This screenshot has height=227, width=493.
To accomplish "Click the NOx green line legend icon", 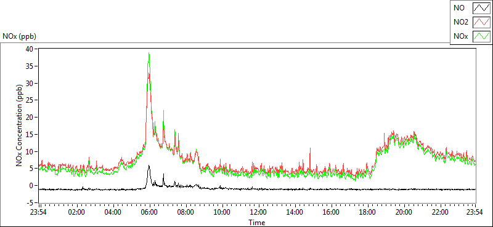I will point(481,36).
